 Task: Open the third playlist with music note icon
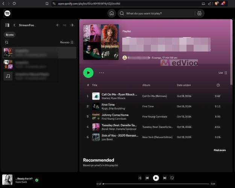pos(39,76)
